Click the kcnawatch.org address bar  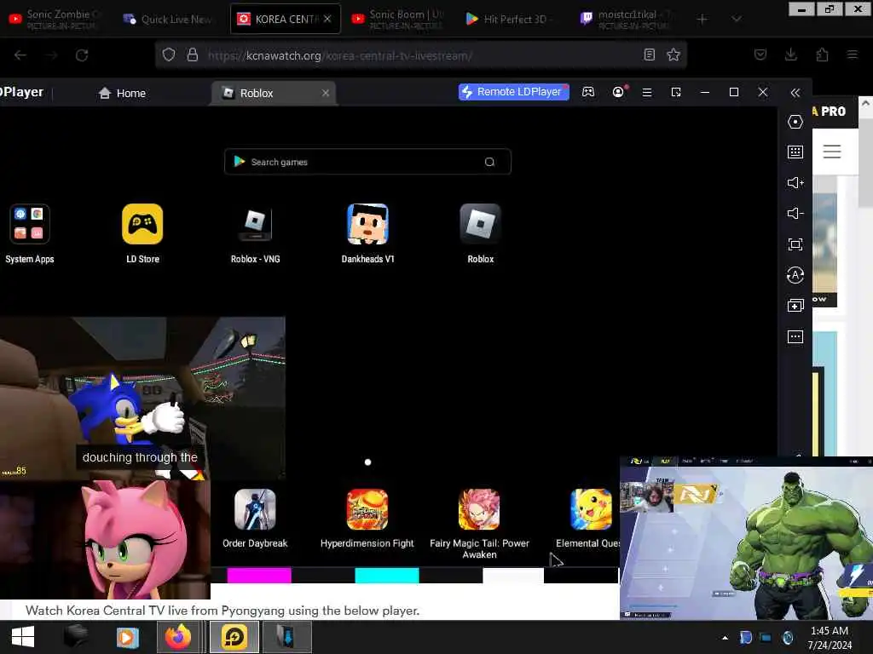[x=420, y=55]
